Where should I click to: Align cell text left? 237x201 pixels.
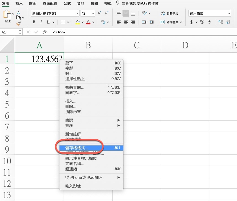(119, 22)
